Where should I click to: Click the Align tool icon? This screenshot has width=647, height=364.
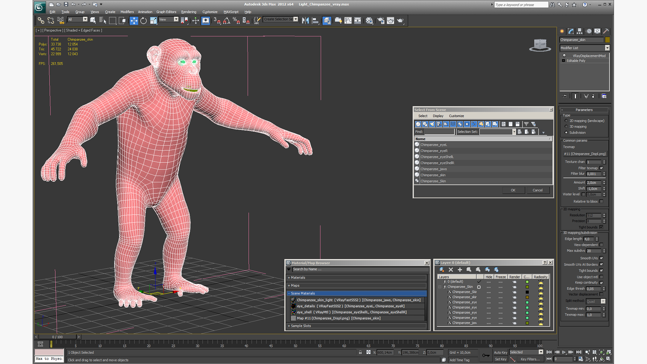315,21
